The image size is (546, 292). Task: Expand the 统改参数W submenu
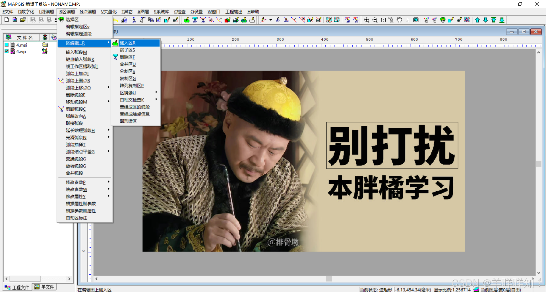coord(108,189)
